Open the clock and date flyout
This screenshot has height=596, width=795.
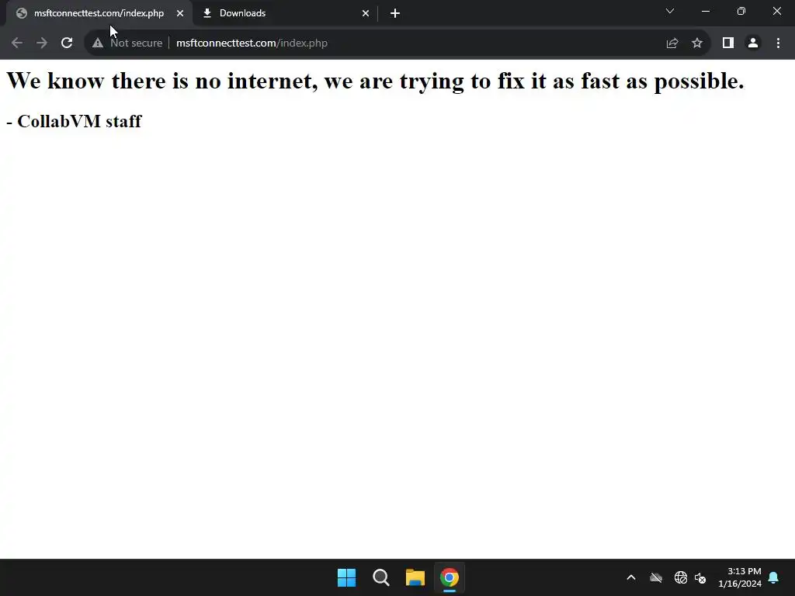click(x=740, y=577)
